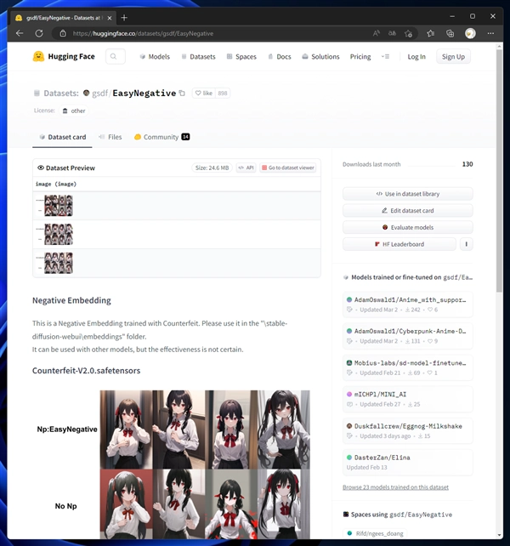The image size is (510, 546).
Task: Open the Solutions nav item
Action: pyautogui.click(x=320, y=56)
